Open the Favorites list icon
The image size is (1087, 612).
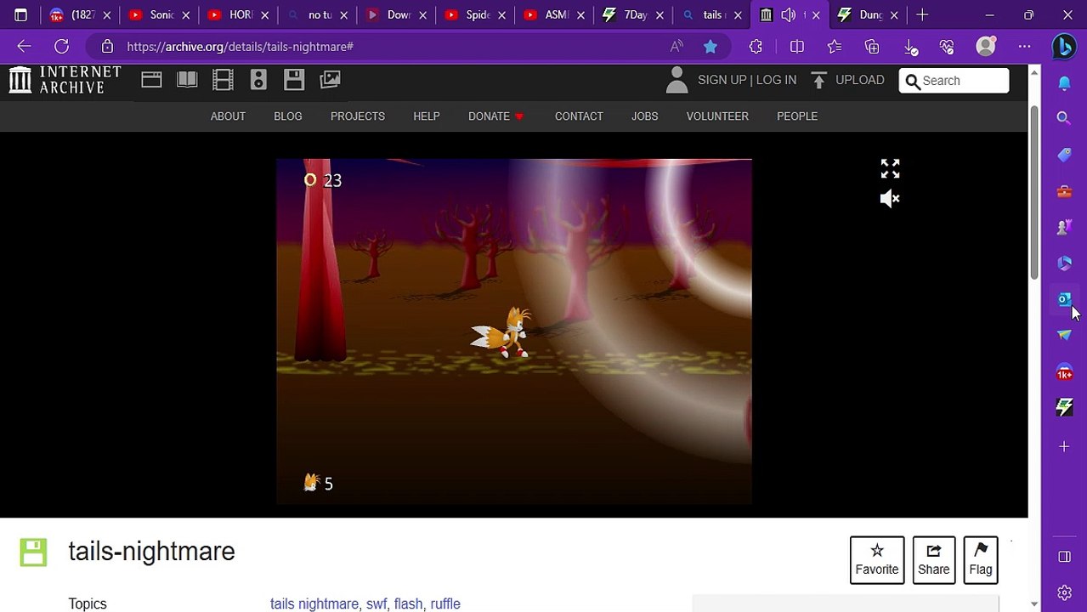pyautogui.click(x=834, y=47)
